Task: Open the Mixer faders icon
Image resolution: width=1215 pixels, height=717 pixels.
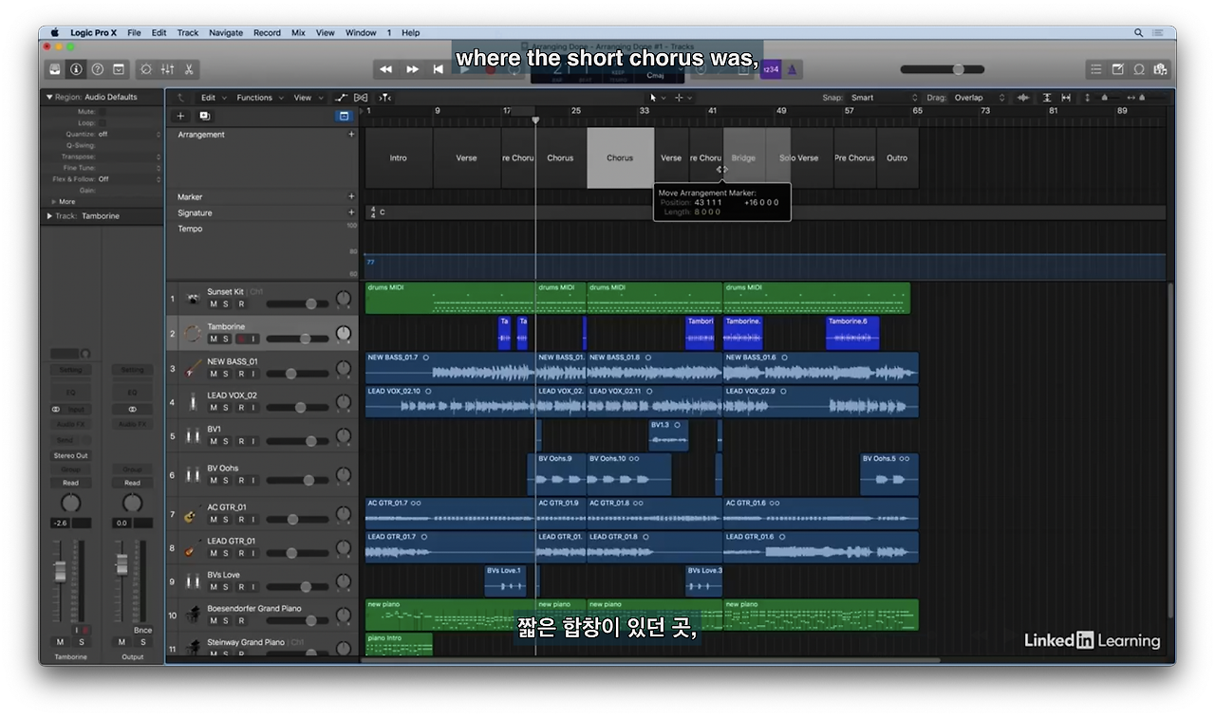Action: pos(167,69)
